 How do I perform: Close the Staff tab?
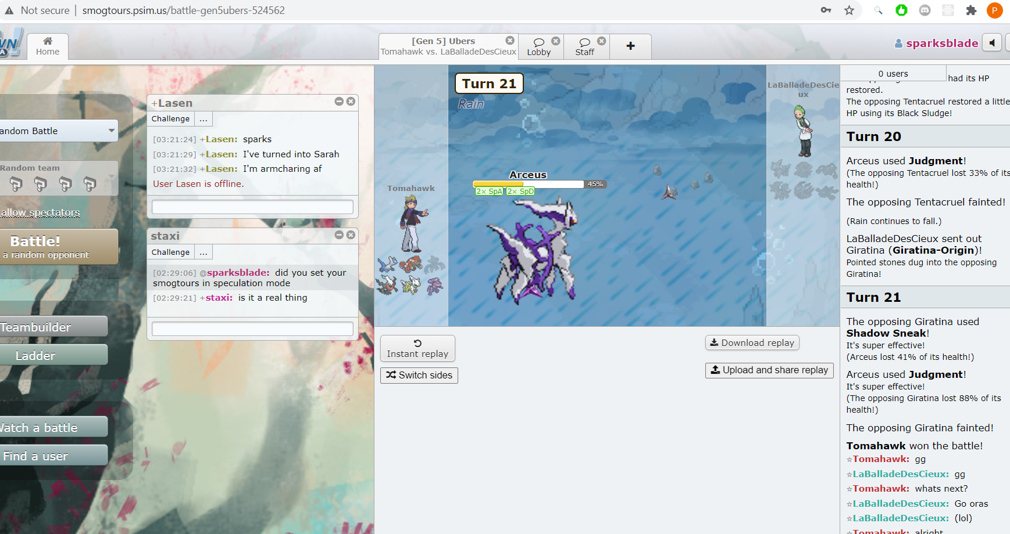602,41
